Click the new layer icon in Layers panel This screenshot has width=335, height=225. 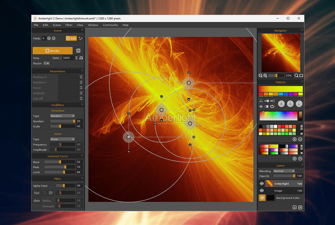coord(294,208)
